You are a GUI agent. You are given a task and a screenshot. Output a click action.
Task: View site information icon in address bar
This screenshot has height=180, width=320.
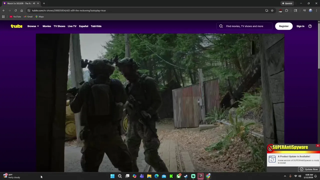pyautogui.click(x=29, y=10)
